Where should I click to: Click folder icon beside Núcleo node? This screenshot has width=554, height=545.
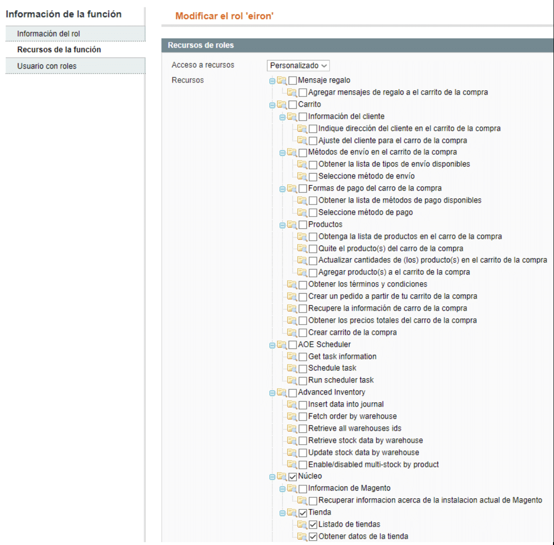click(x=282, y=477)
